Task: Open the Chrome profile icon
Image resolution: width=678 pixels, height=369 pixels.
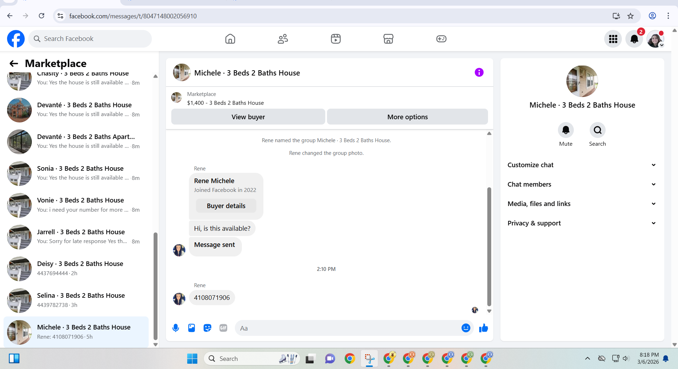Action: tap(652, 16)
